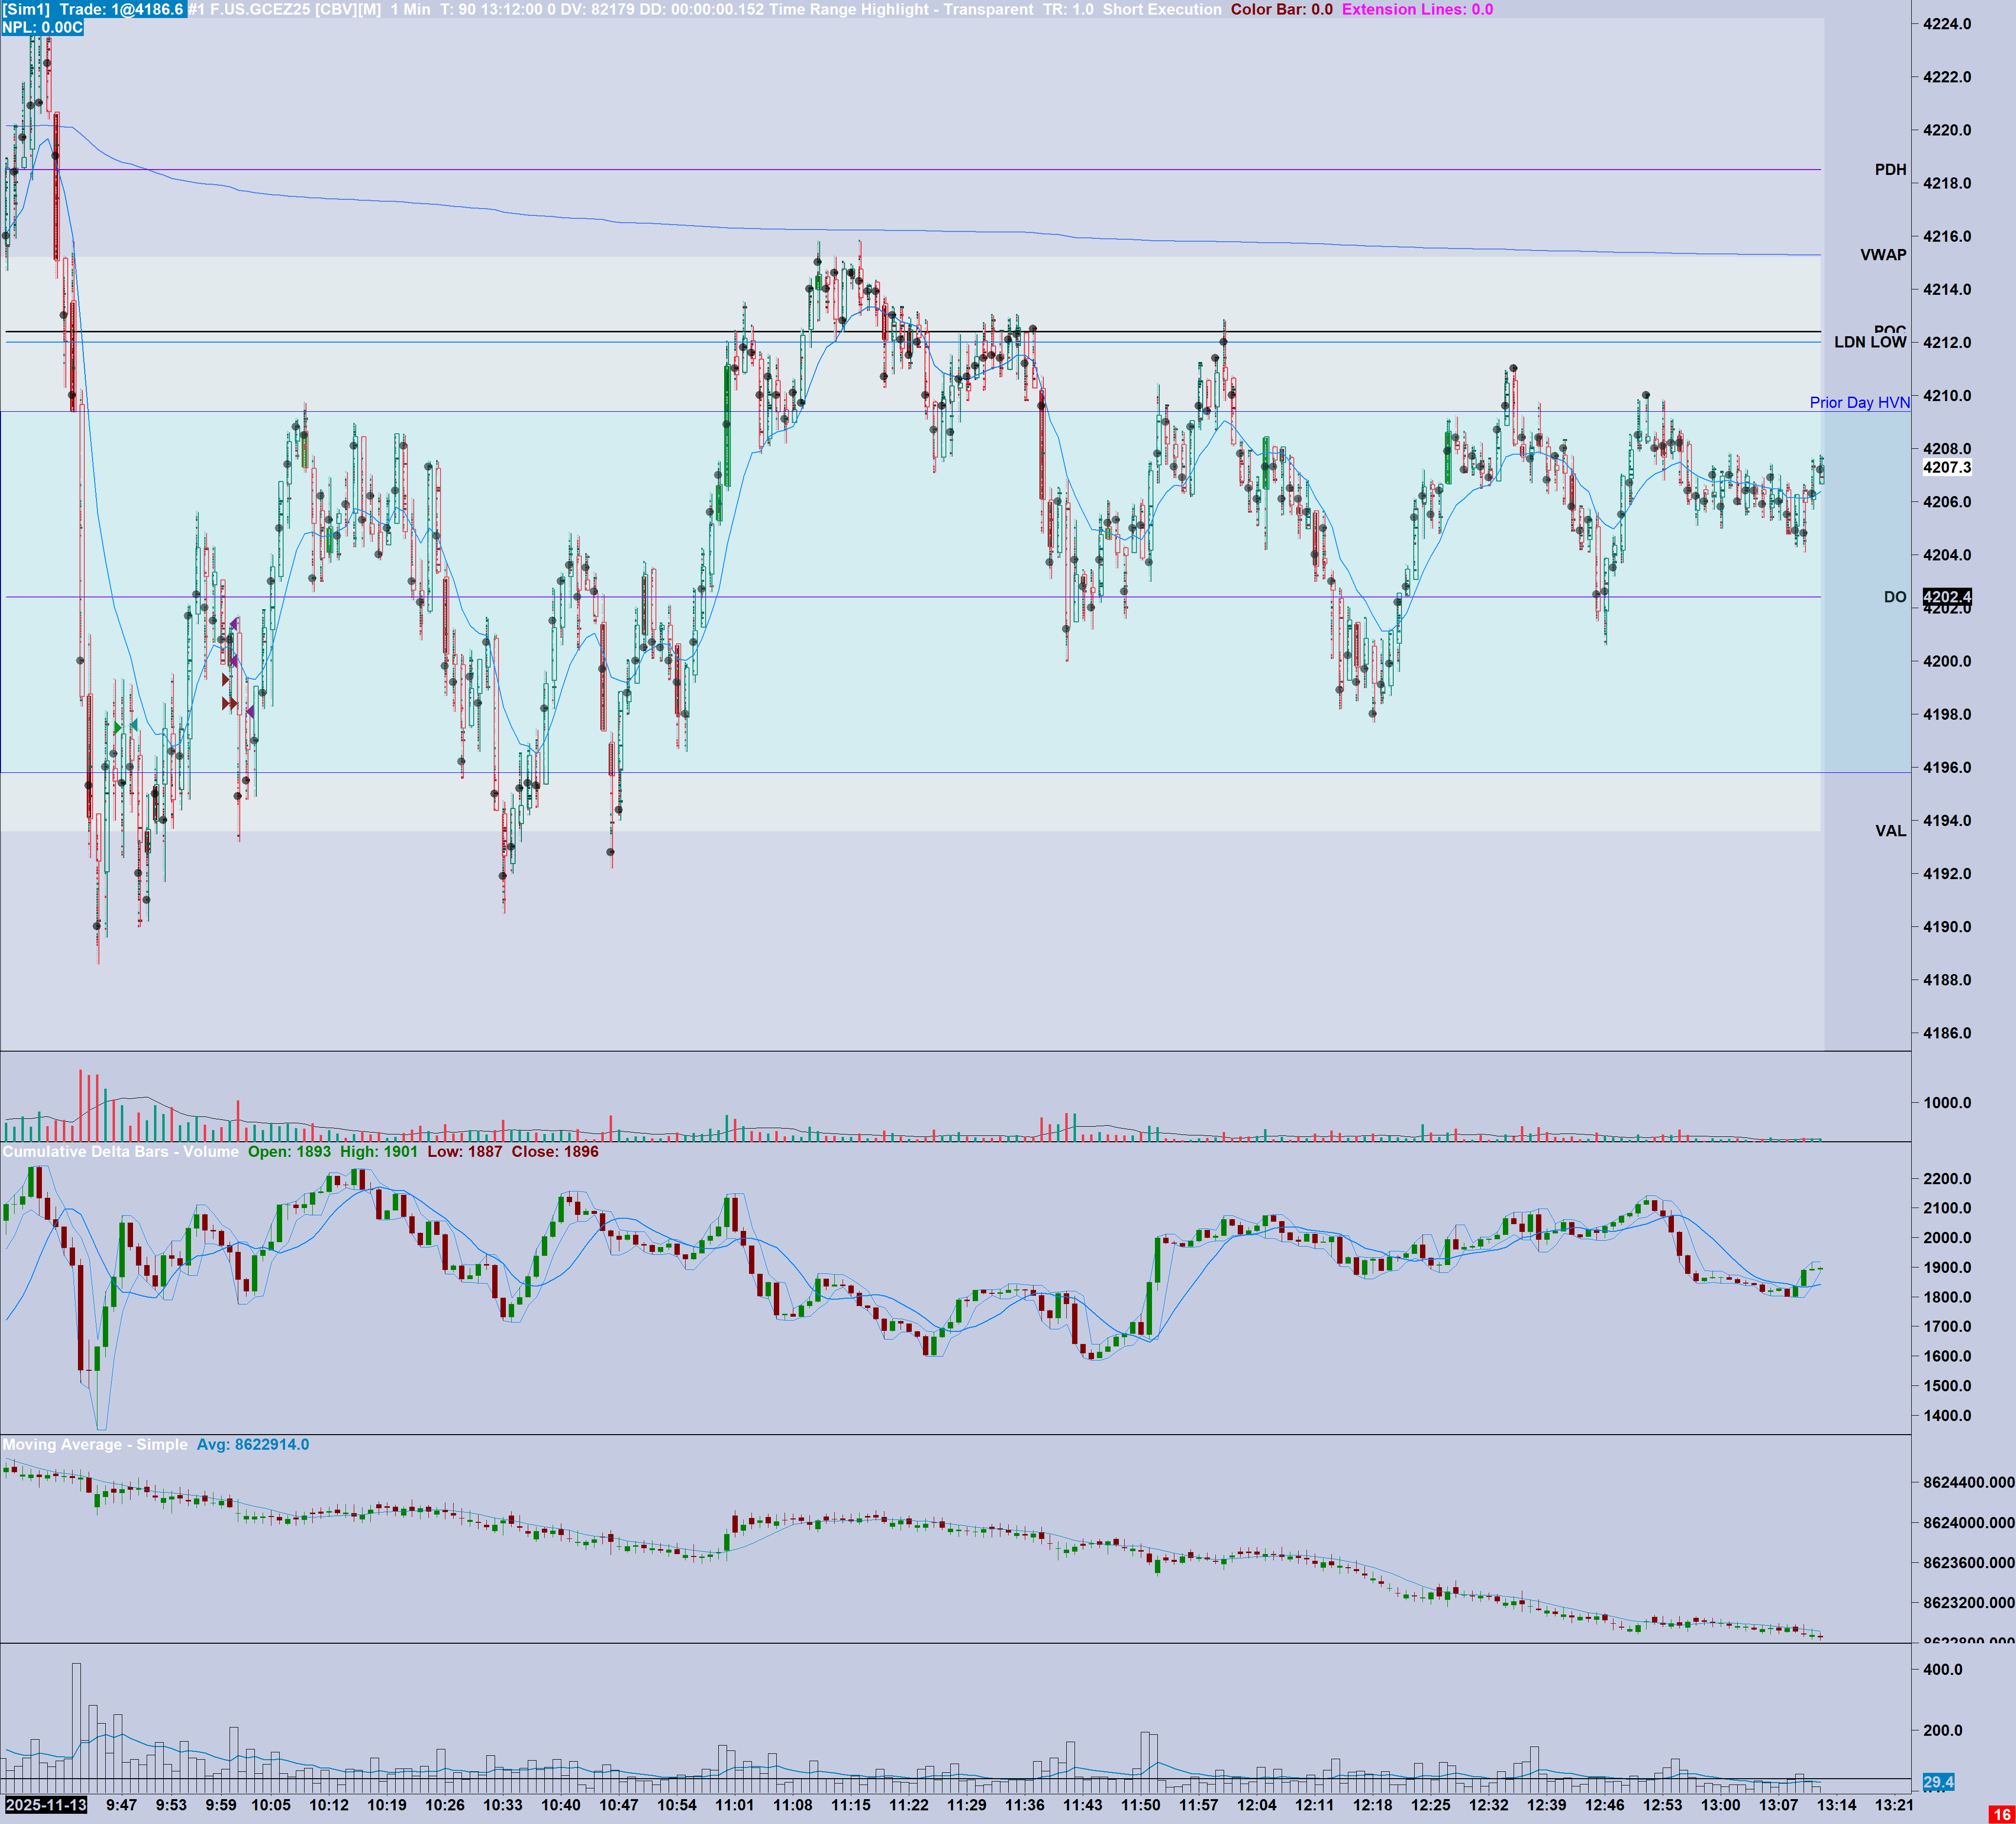Click the teal exit fill arrow marker

135,725
